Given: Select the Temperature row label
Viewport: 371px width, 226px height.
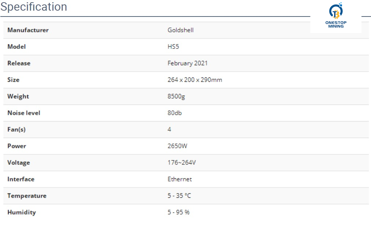Looking at the screenshot, I should pos(27,196).
